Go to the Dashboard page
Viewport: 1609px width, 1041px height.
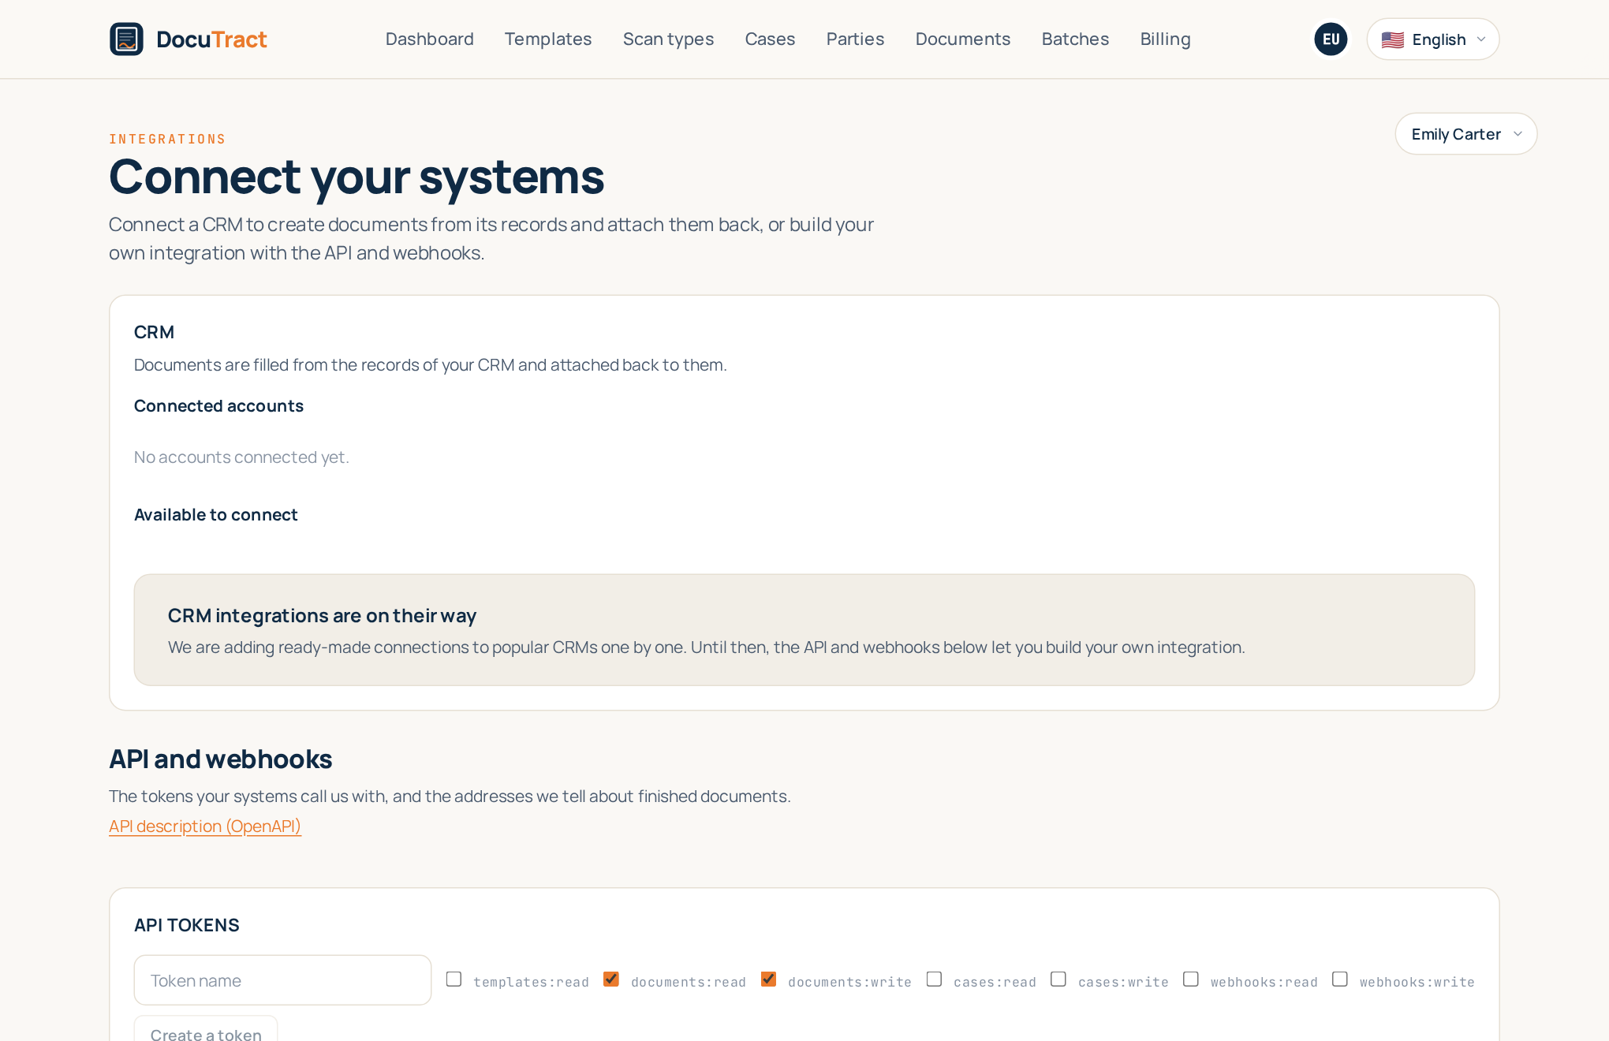click(x=429, y=39)
